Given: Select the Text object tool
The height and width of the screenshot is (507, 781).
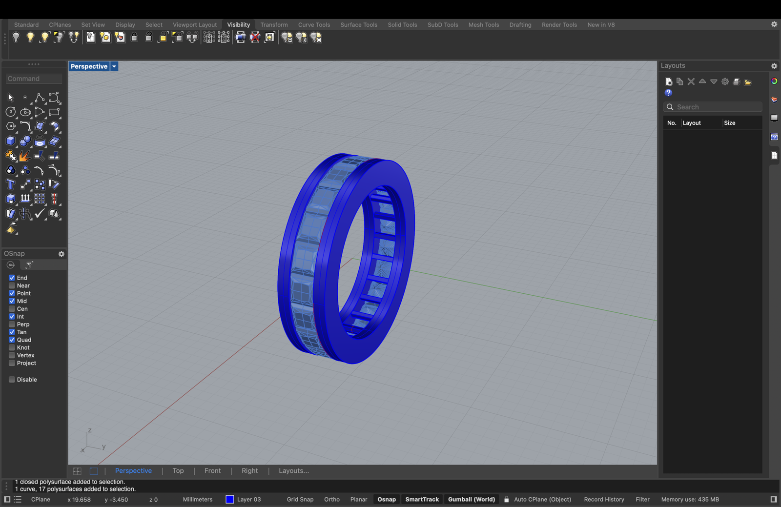Looking at the screenshot, I should pyautogui.click(x=10, y=184).
